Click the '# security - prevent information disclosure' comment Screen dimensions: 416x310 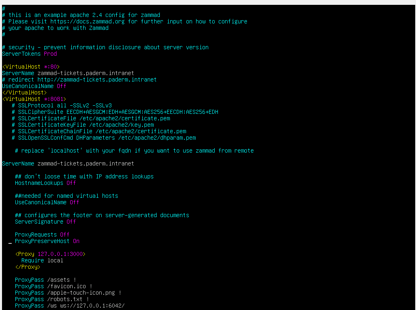tap(105, 47)
